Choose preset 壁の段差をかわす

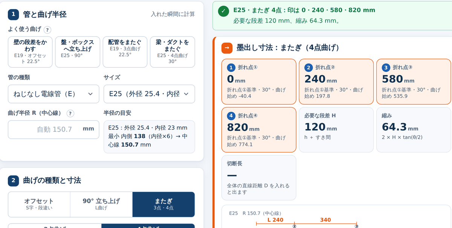coord(30,52)
